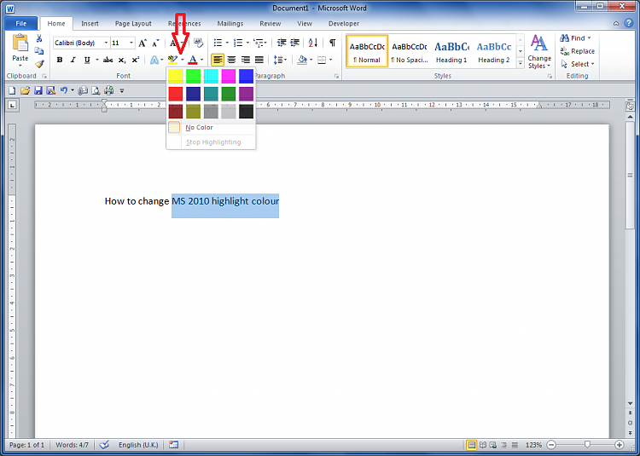Screen dimensions: 640x456
Task: Toggle Center alignment
Action: click(231, 60)
